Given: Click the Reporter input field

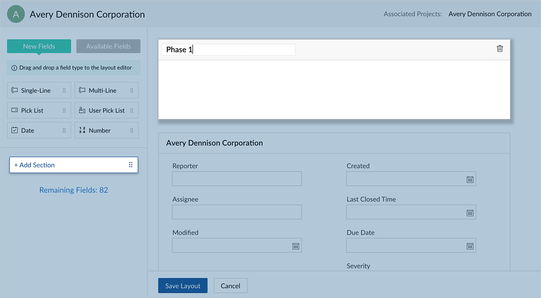Looking at the screenshot, I should pos(237,179).
